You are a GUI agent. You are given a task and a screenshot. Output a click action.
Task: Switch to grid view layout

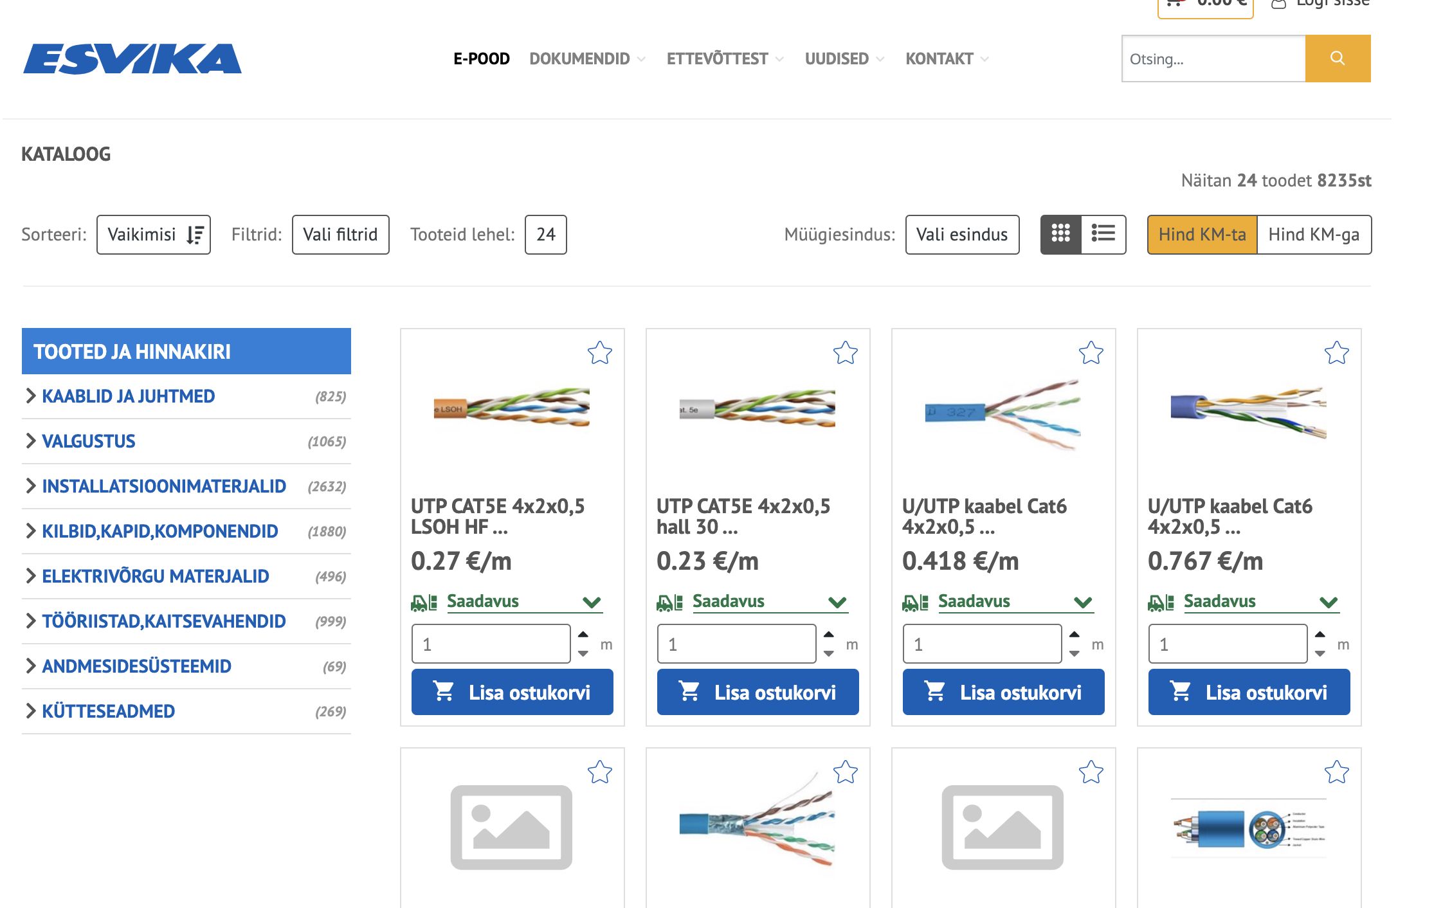coord(1060,234)
